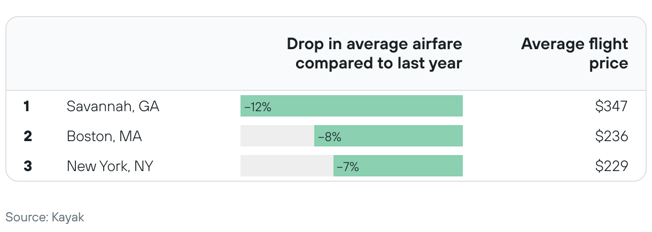Image resolution: width=652 pixels, height=232 pixels.
Task: Click the −12% label on Savannah's bar
Action: (x=258, y=107)
